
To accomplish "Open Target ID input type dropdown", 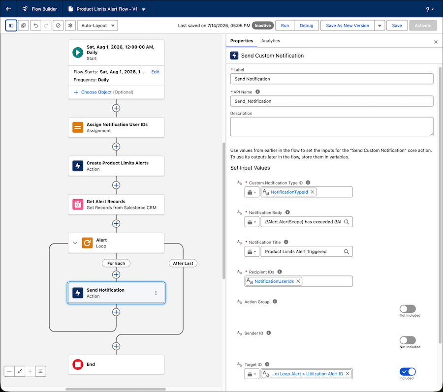I will pos(252,374).
